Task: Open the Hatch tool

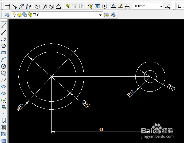Action: [4, 121]
